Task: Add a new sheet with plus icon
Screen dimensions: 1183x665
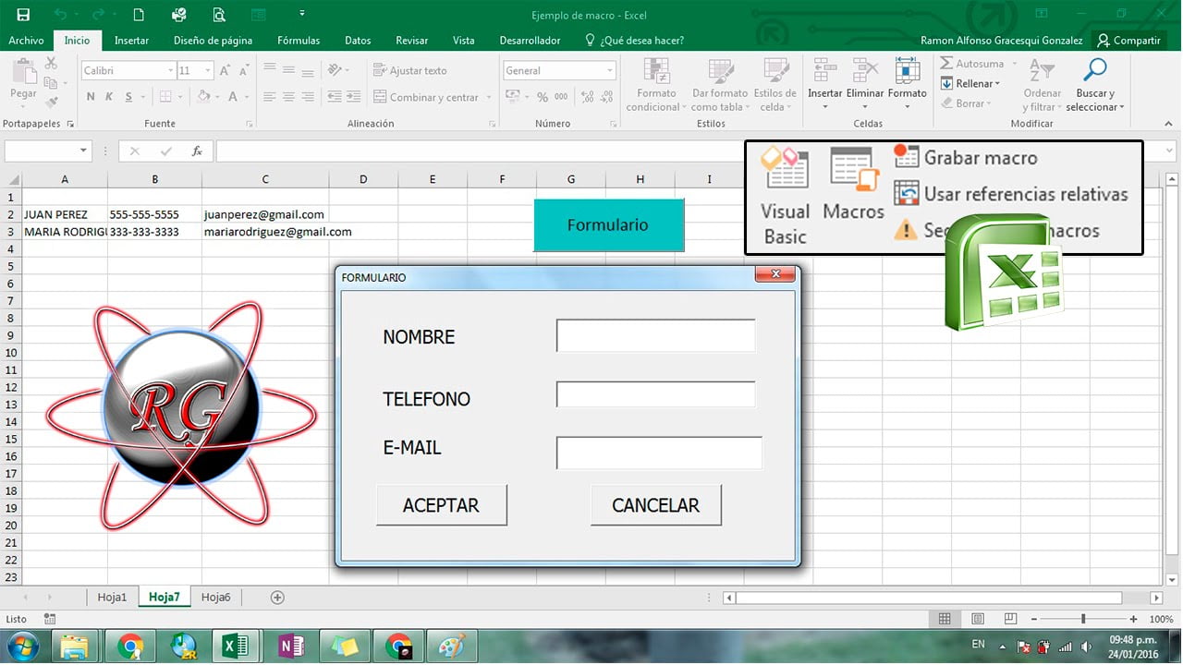Action: pyautogui.click(x=276, y=598)
